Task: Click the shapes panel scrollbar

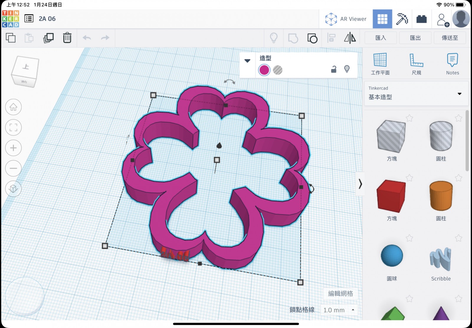Action: (x=467, y=141)
